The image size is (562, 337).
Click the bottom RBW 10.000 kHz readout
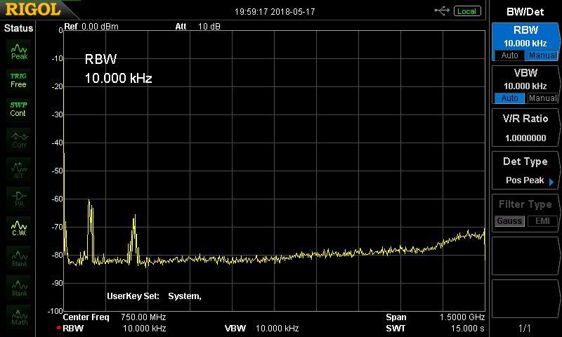115,329
